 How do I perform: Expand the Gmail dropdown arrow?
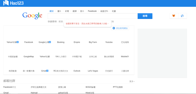click(x=47, y=71)
